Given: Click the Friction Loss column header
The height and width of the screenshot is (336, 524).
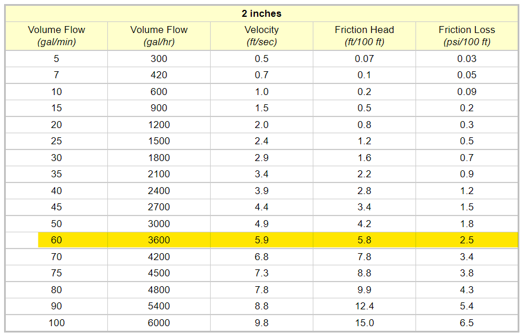Looking at the screenshot, I should pos(467,35).
